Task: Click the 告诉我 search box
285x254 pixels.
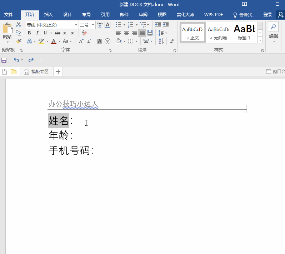Action: pyautogui.click(x=244, y=15)
